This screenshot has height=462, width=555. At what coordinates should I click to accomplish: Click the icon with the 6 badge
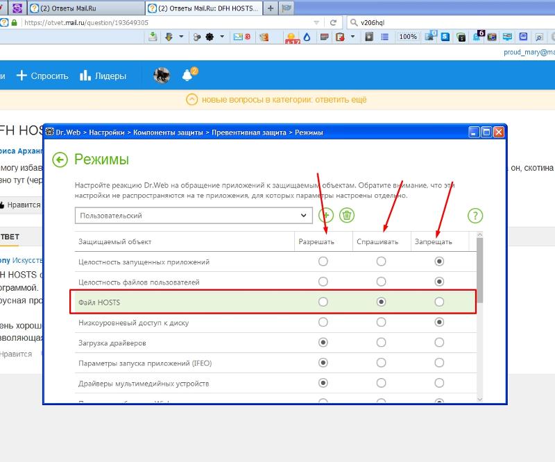479,36
